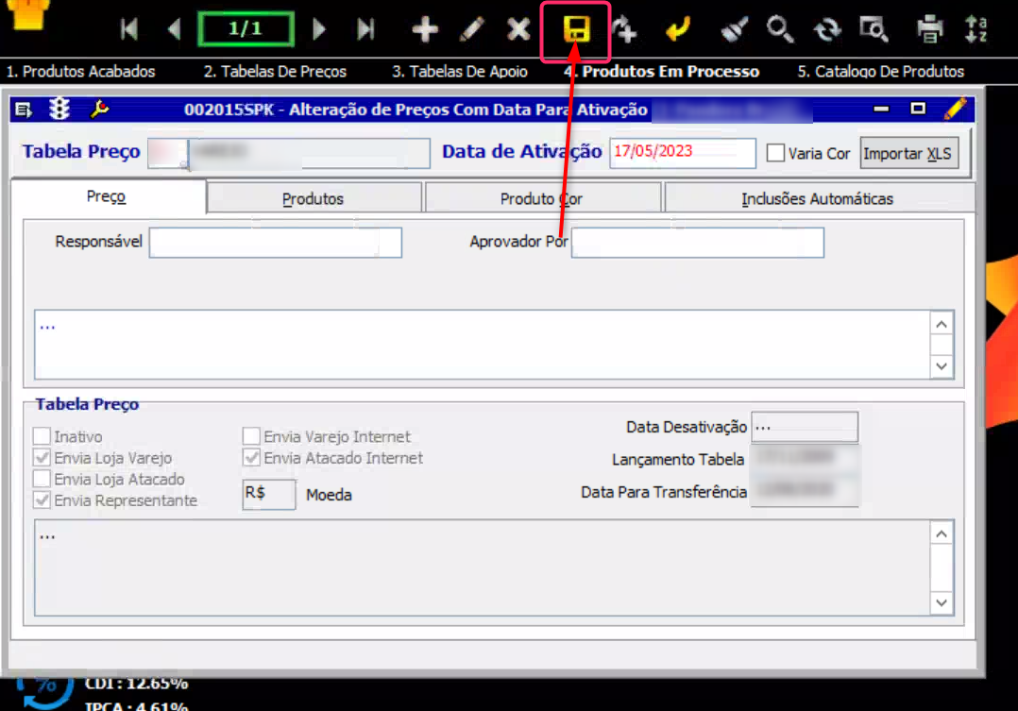The image size is (1018, 711).
Task: Open screen search magnifier icon
Action: (x=874, y=29)
